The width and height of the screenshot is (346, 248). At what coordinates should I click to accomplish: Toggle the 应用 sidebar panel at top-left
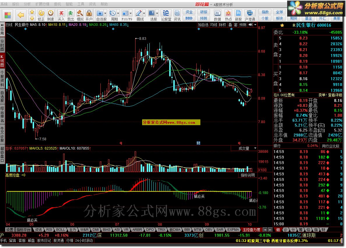(2, 30)
